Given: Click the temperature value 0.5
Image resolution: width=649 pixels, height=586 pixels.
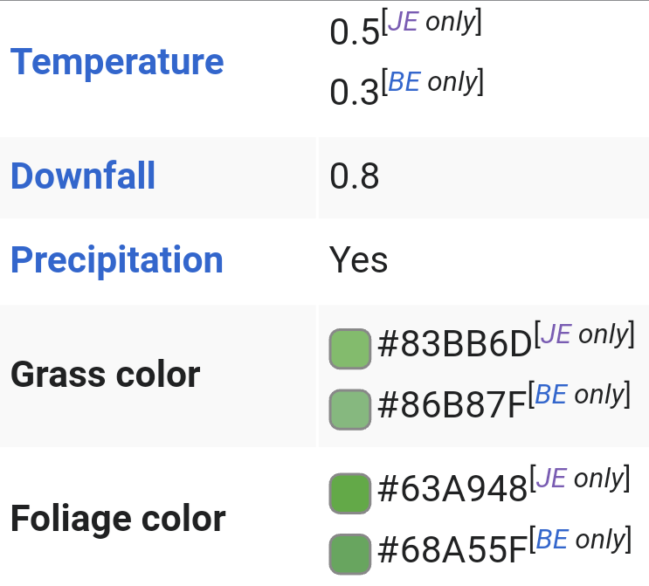Looking at the screenshot, I should click(x=355, y=33).
